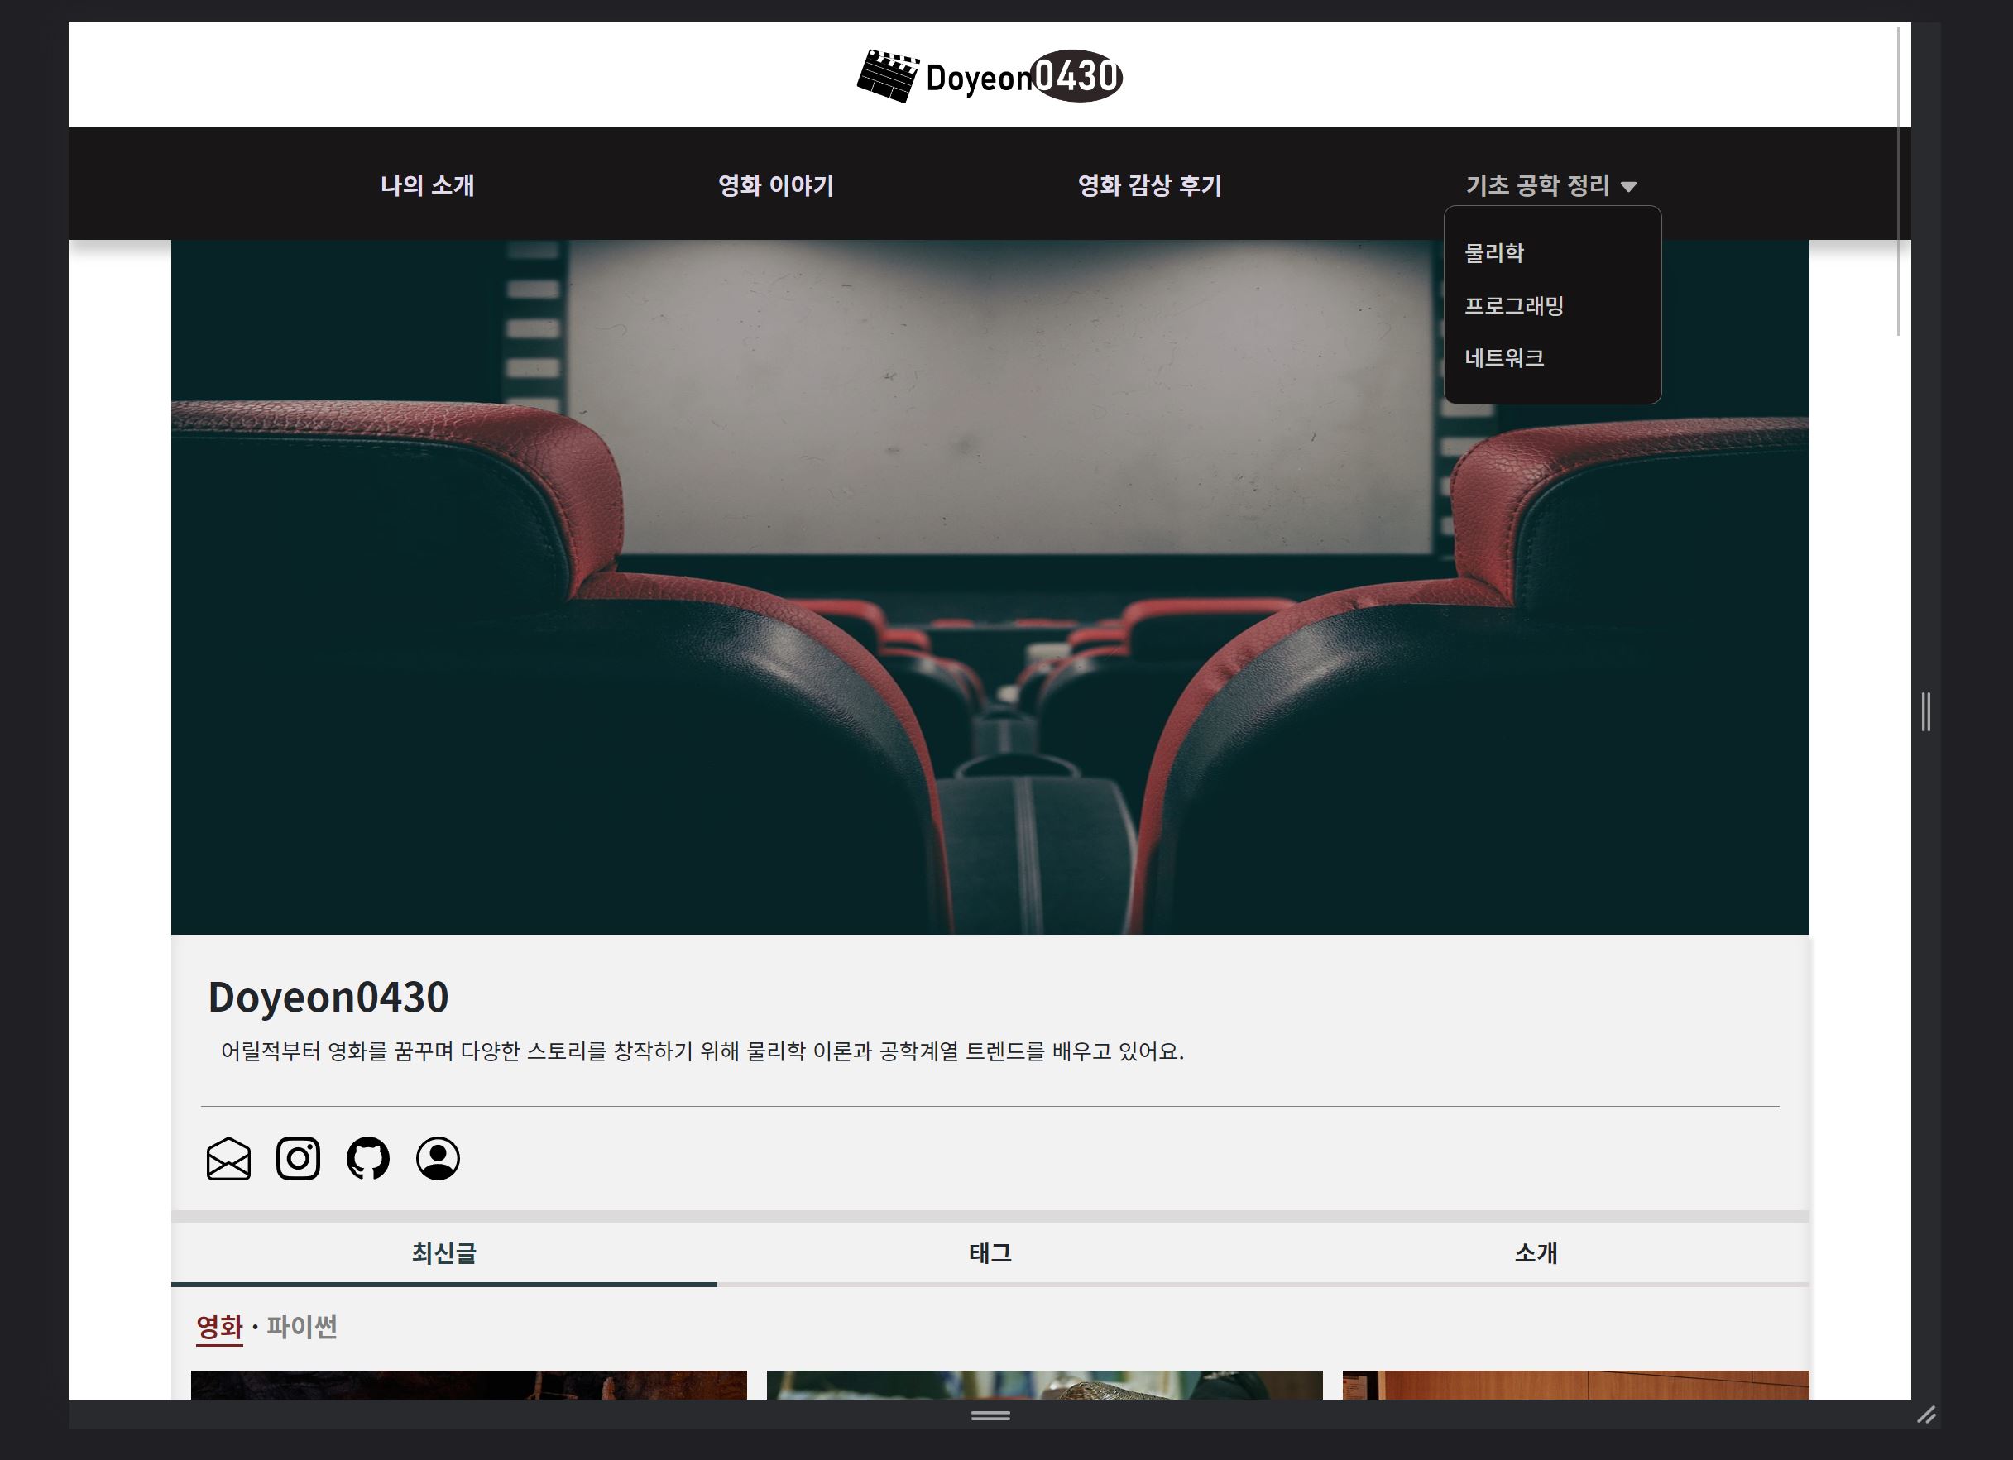This screenshot has width=2013, height=1460.
Task: Switch to the 태그 tab
Action: [990, 1253]
